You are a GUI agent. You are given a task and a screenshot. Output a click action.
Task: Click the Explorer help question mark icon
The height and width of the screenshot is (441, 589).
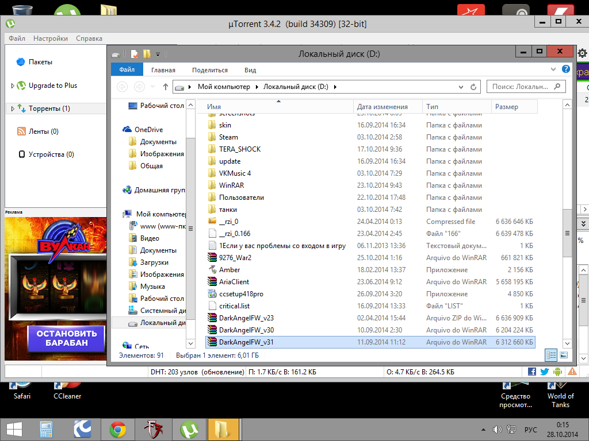point(566,69)
